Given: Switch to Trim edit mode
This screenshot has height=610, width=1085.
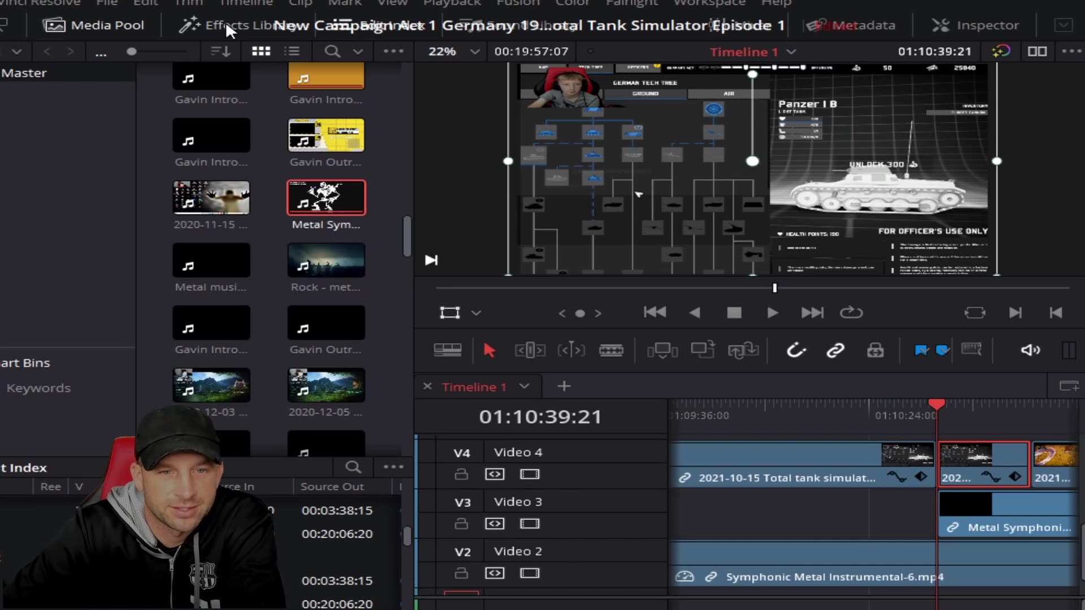Looking at the screenshot, I should [x=530, y=350].
